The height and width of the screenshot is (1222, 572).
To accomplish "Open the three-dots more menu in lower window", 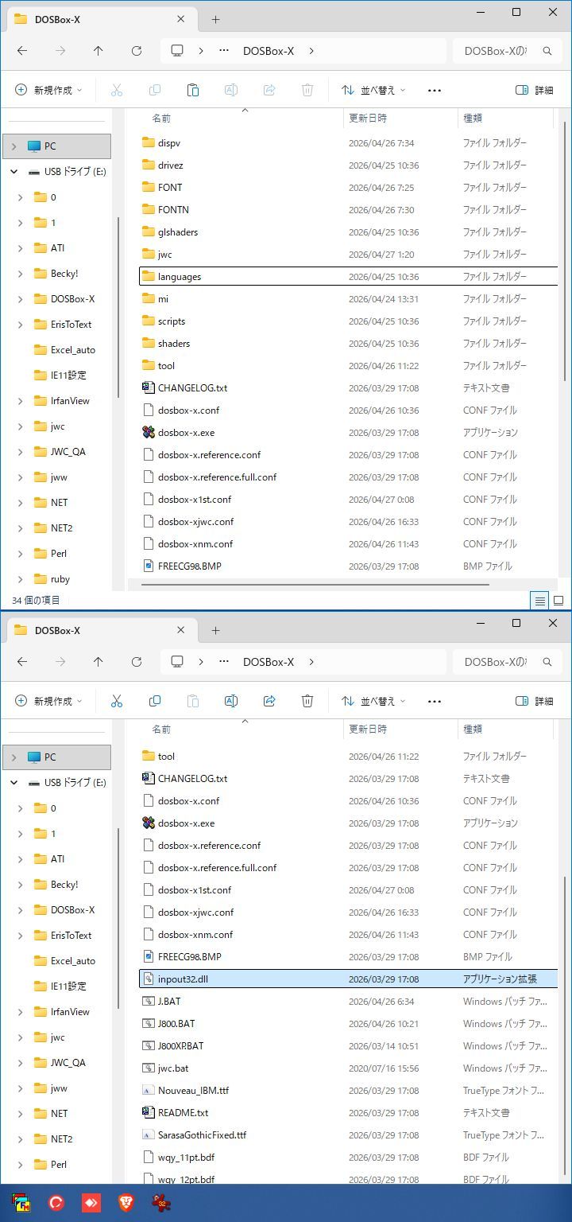I will pyautogui.click(x=434, y=701).
